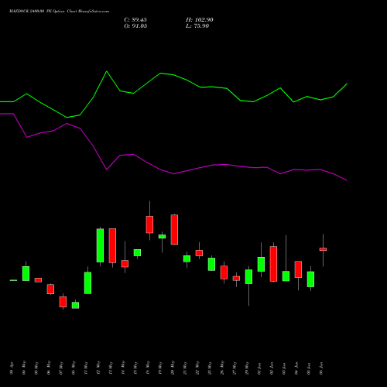Click the green candle on 25 May
This screenshot has width=387, height=387.
pyautogui.click(x=211, y=264)
